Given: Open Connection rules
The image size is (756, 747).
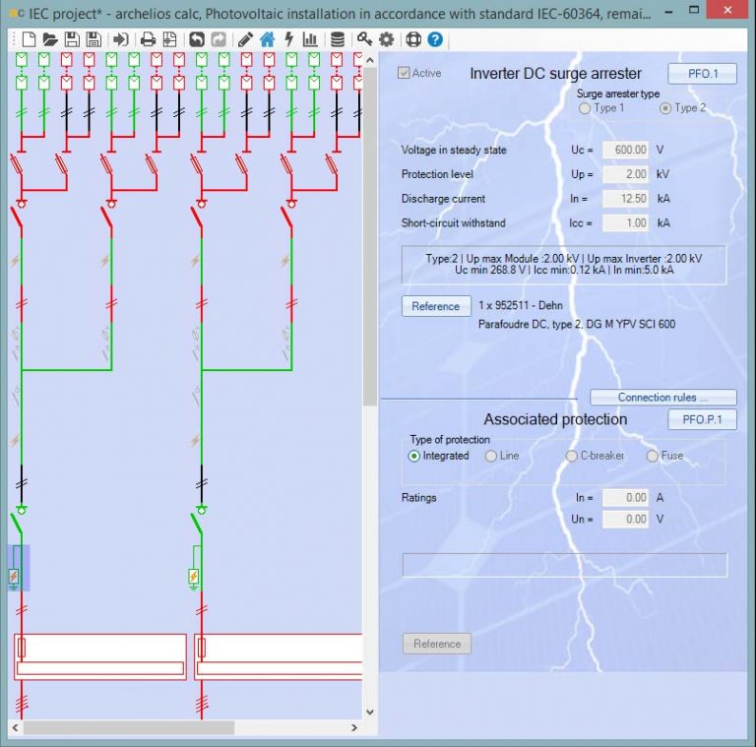Looking at the screenshot, I should [x=662, y=397].
